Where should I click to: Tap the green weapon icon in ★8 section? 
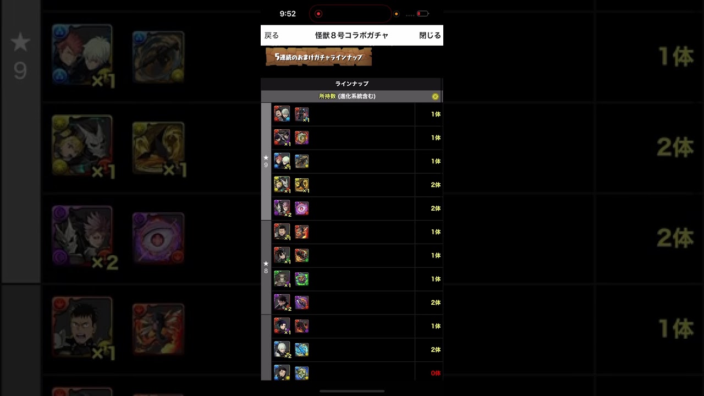pyautogui.click(x=301, y=279)
